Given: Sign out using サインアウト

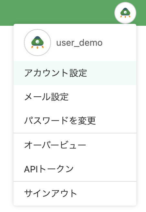Looking at the screenshot, I should [75, 193].
